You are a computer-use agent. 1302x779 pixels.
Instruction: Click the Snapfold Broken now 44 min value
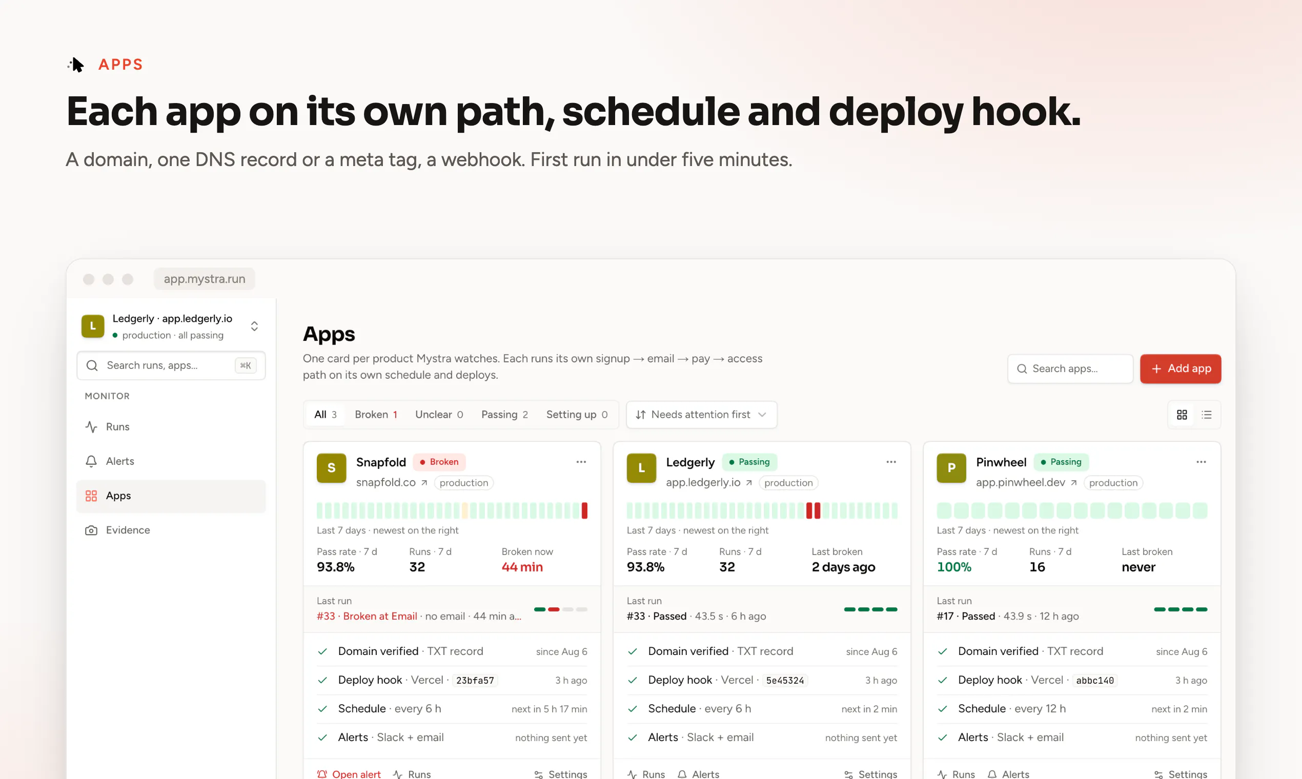point(522,567)
